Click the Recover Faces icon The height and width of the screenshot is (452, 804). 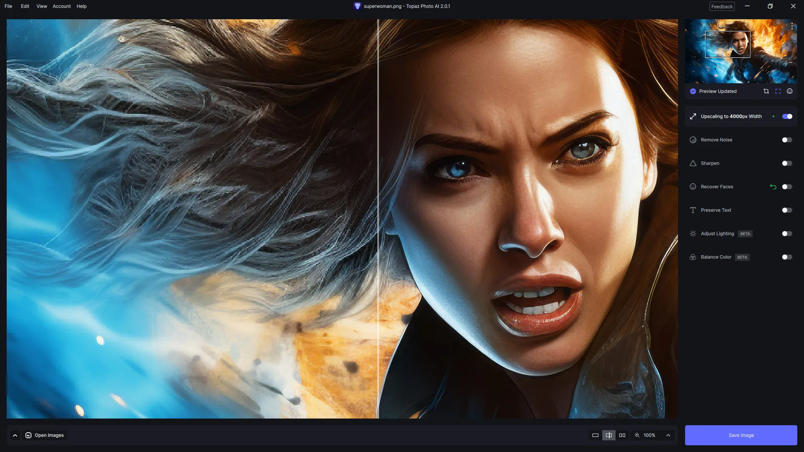point(693,187)
